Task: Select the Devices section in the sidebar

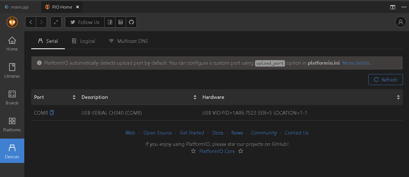Action: click(12, 151)
